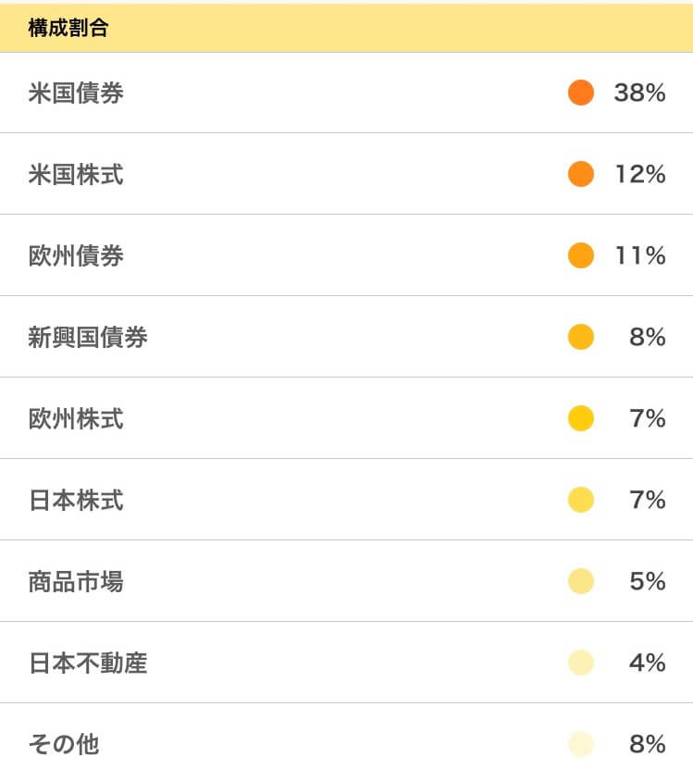
Task: Select the 新興国債券 color dot
Action: (x=580, y=337)
